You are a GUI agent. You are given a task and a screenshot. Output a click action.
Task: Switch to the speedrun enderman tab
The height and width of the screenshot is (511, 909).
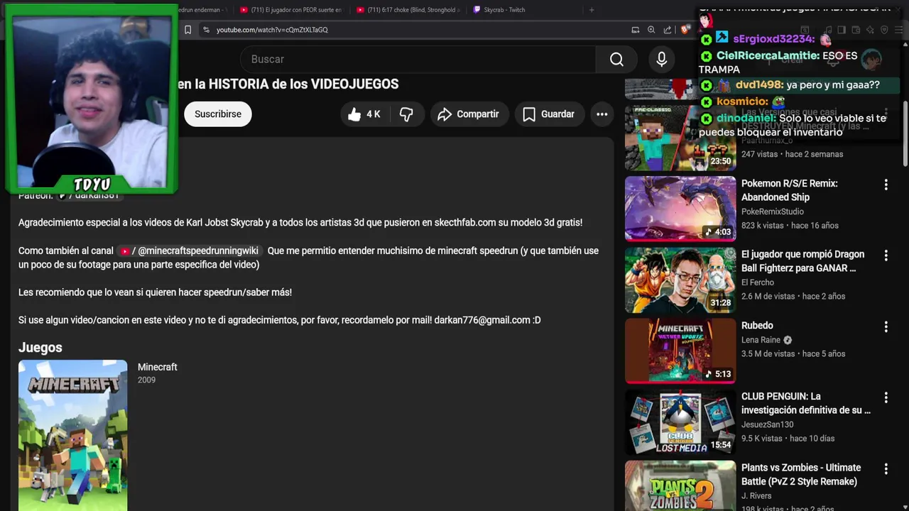pyautogui.click(x=202, y=10)
